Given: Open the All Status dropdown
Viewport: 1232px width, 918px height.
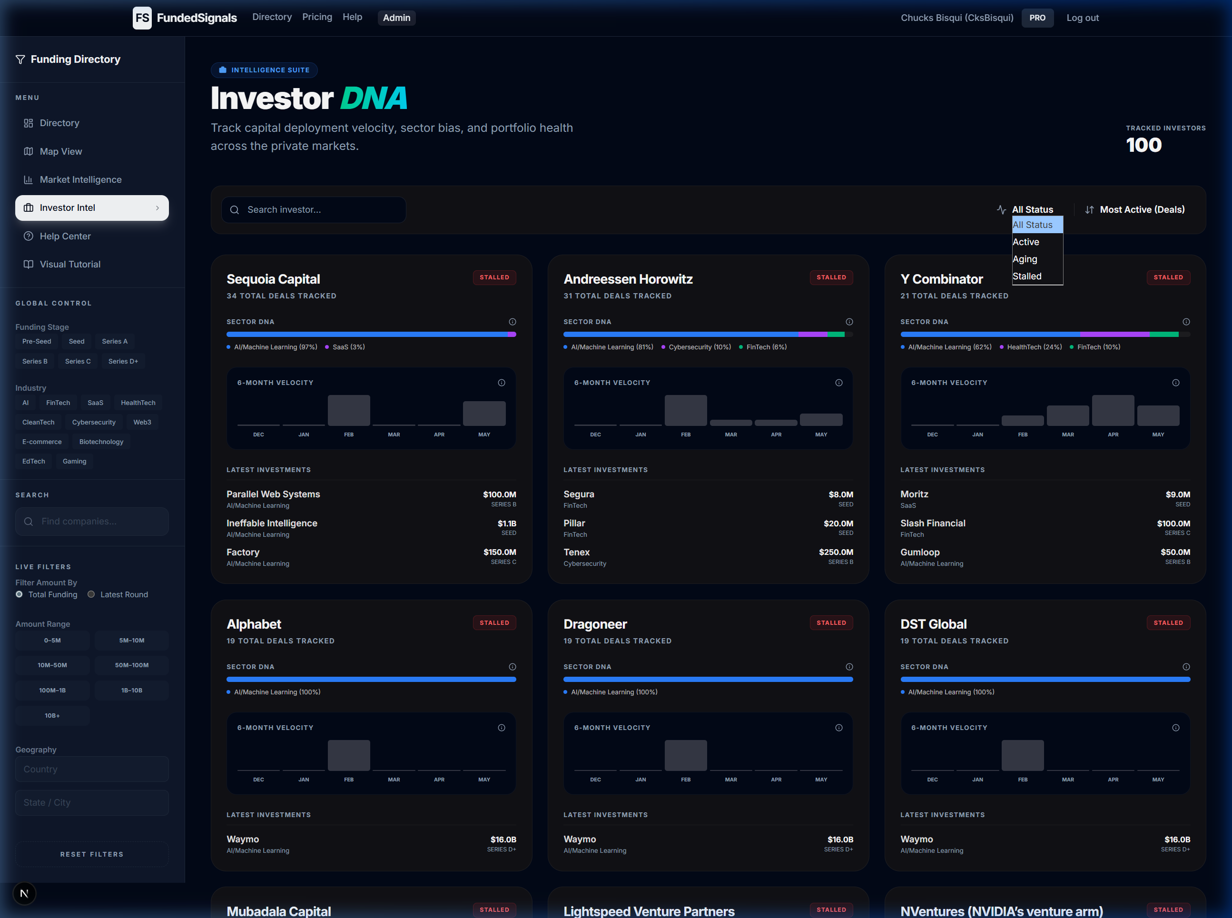Looking at the screenshot, I should tap(1032, 209).
